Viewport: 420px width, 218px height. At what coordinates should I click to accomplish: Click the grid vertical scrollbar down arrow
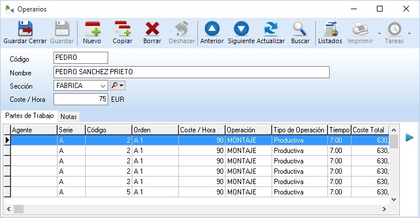point(394,199)
